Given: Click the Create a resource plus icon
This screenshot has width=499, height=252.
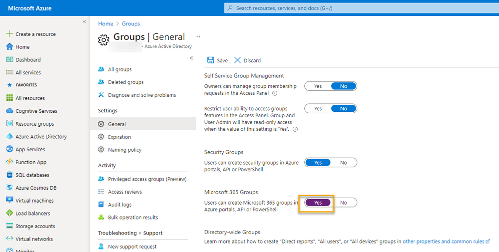Looking at the screenshot, I should tap(9, 34).
